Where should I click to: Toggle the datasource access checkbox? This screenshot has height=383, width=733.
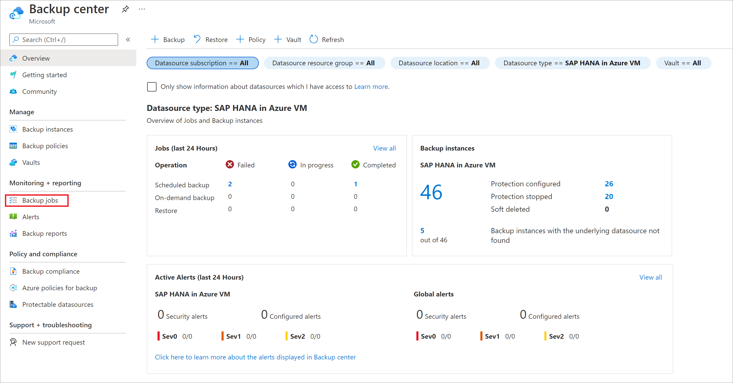pyautogui.click(x=152, y=86)
